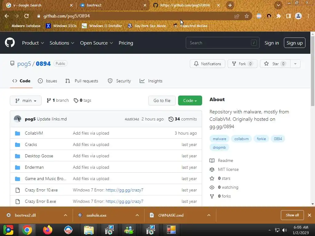Screen dimensions: 315x236
Task: Open the Enderman folder
Action: click(34, 167)
